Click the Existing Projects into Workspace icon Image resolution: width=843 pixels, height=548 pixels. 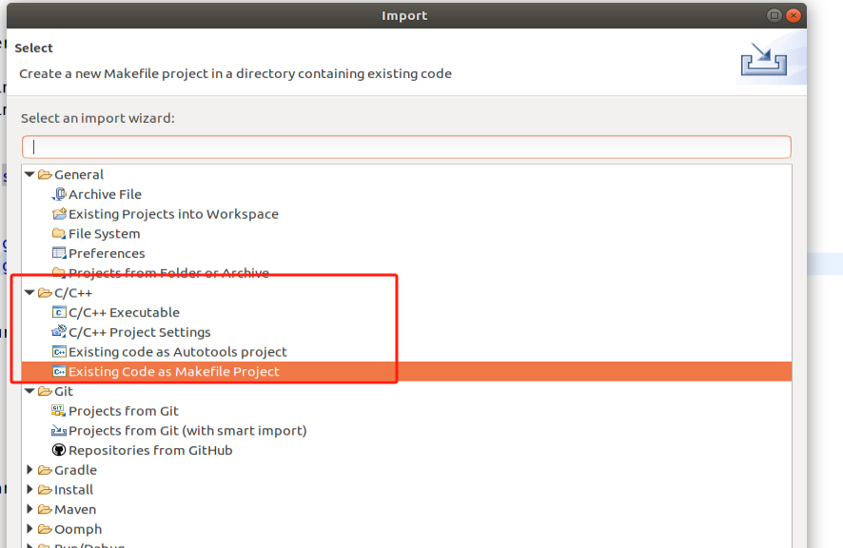coord(59,214)
